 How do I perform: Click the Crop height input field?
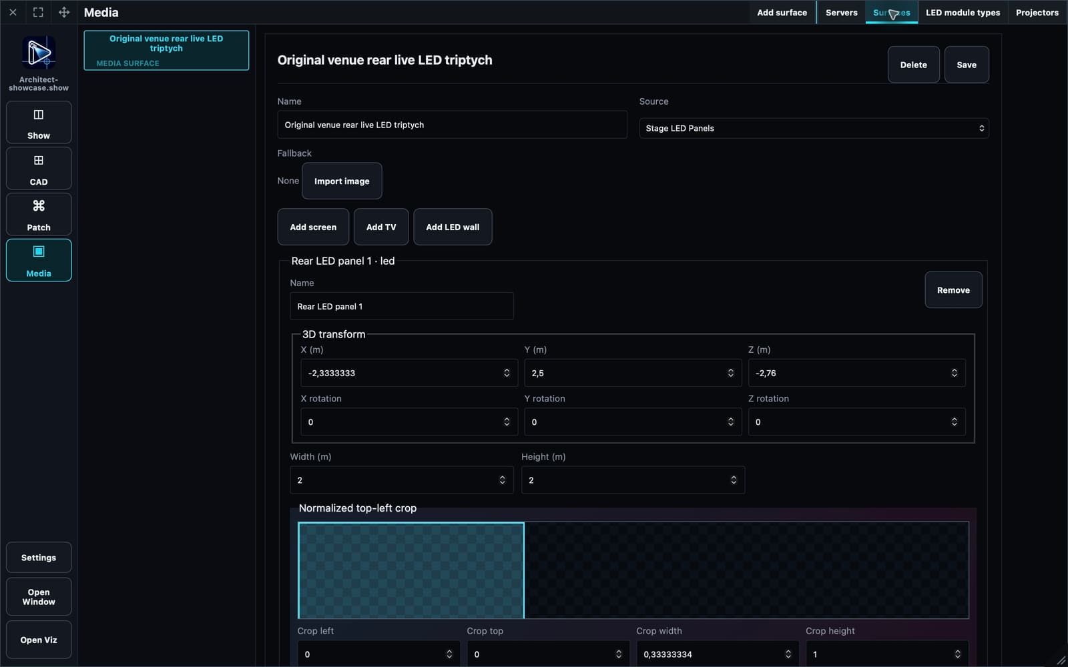click(887, 654)
